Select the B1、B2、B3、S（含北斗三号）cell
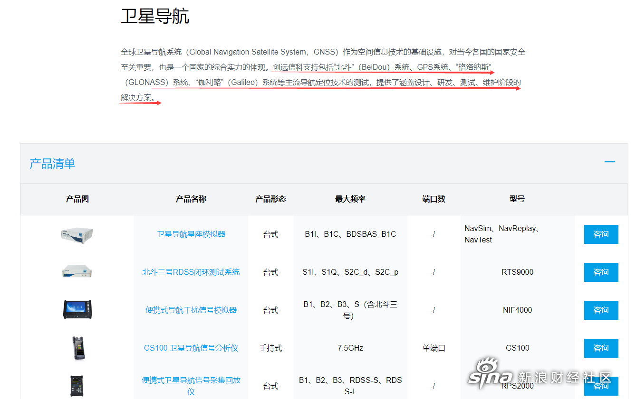This screenshot has height=399, width=636. pyautogui.click(x=350, y=310)
